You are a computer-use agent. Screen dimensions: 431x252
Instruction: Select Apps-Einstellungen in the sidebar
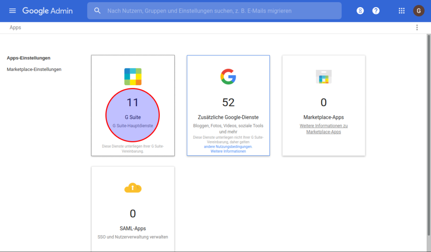tap(29, 58)
